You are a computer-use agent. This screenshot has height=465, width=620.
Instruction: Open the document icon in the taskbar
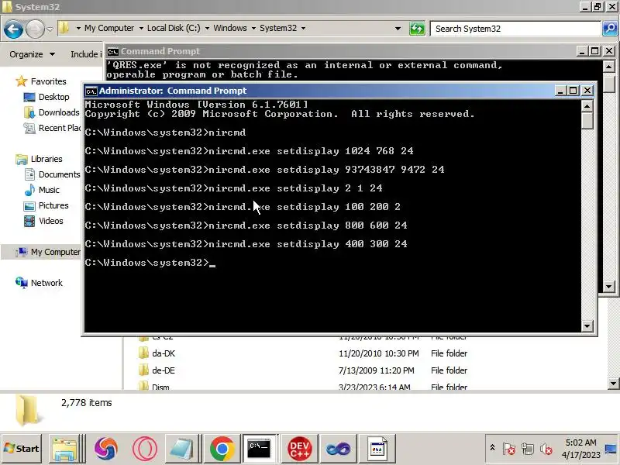(377, 449)
